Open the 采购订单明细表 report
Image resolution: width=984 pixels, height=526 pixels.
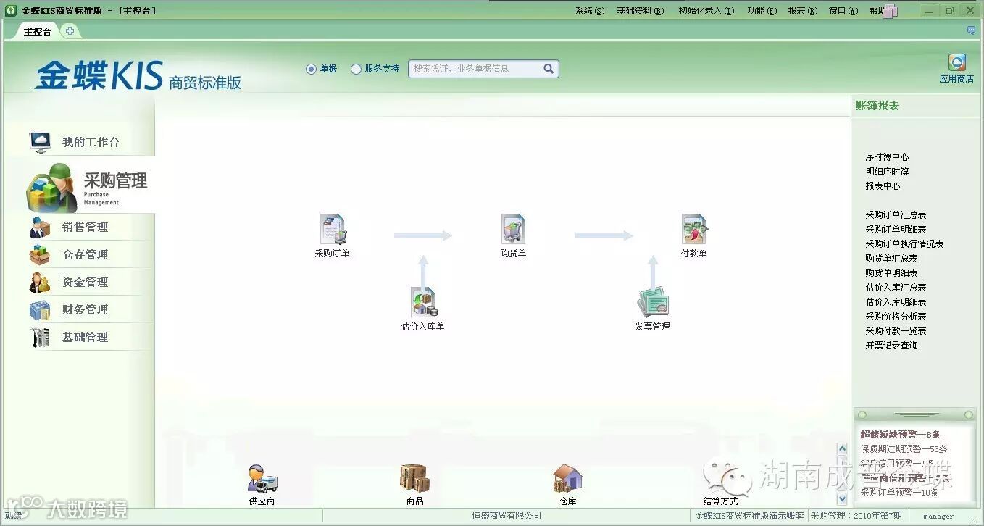[896, 230]
